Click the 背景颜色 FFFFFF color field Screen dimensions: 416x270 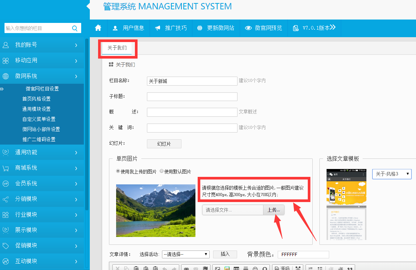[x=303, y=254]
